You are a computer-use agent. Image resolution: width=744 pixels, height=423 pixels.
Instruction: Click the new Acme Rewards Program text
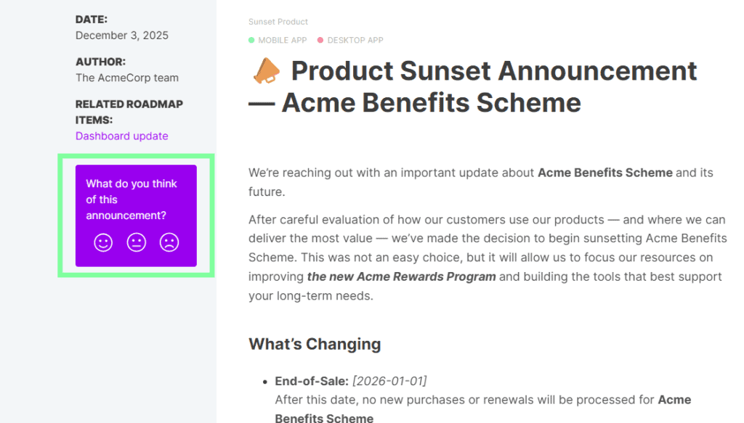(x=401, y=276)
